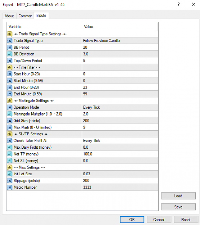The height and width of the screenshot is (225, 200).
Task: Switch to the Common tab
Action: coord(25,16)
